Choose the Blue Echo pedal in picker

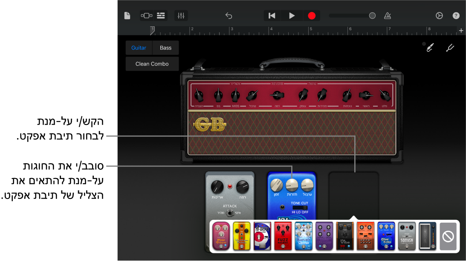(386, 236)
